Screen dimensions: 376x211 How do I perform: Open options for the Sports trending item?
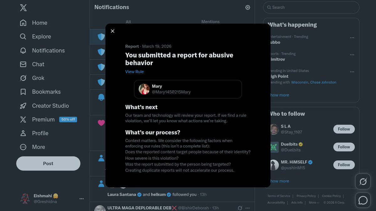pyautogui.click(x=352, y=55)
